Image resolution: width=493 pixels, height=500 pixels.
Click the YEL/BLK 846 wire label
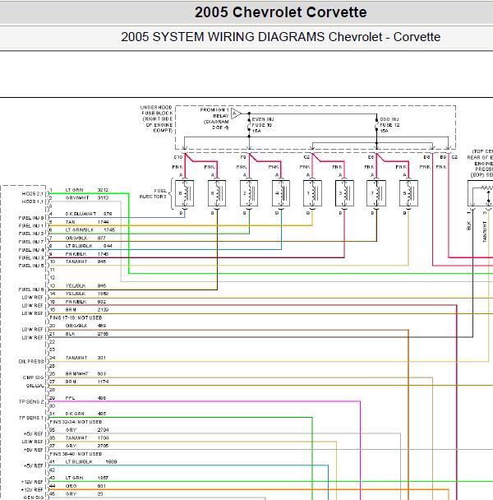(x=85, y=286)
